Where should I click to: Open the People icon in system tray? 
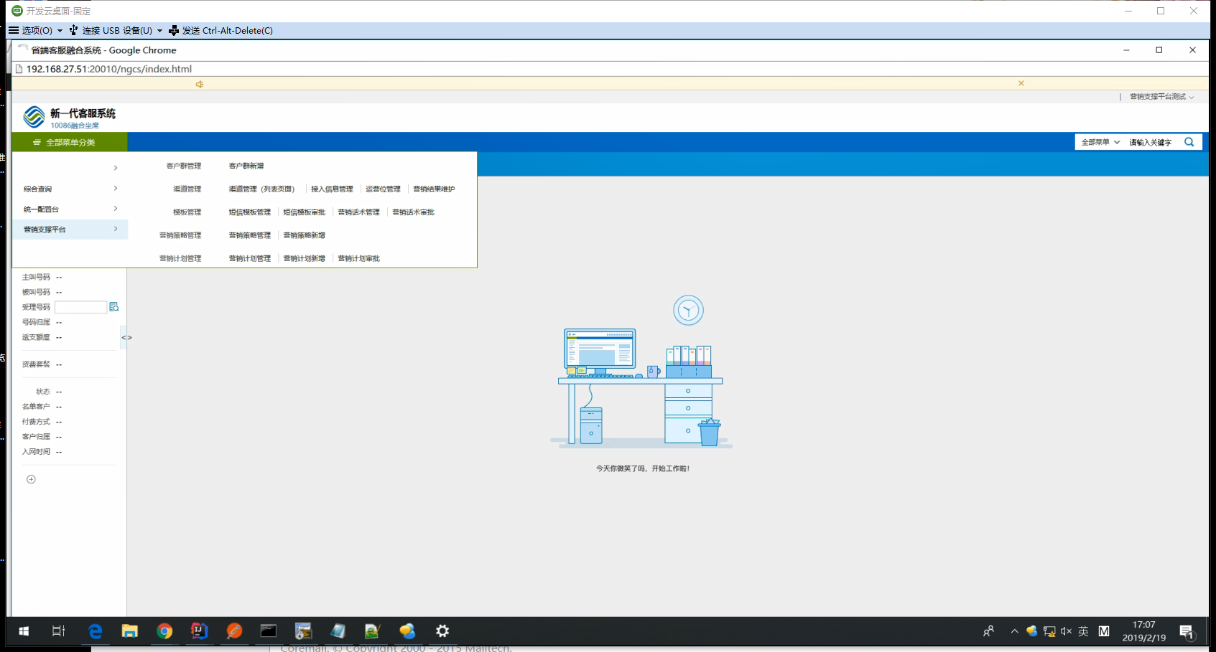tap(989, 631)
